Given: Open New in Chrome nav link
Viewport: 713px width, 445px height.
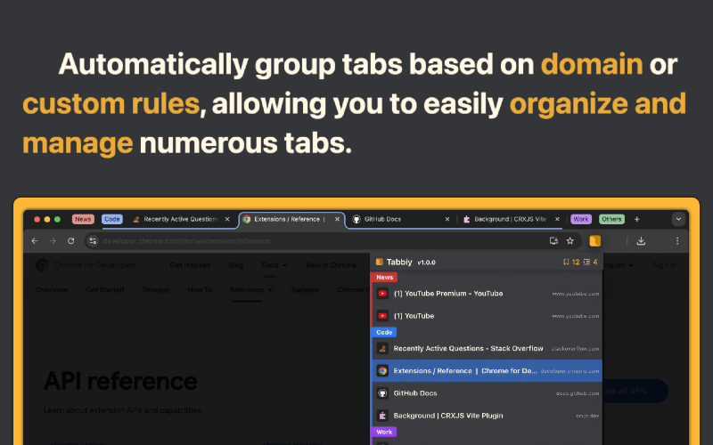Looking at the screenshot, I should pyautogui.click(x=331, y=264).
